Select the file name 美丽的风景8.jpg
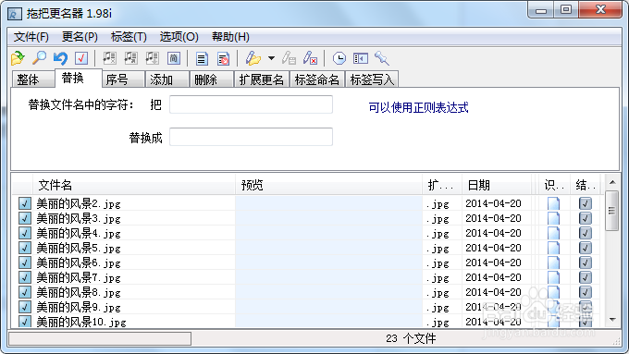The image size is (629, 354). click(x=79, y=292)
